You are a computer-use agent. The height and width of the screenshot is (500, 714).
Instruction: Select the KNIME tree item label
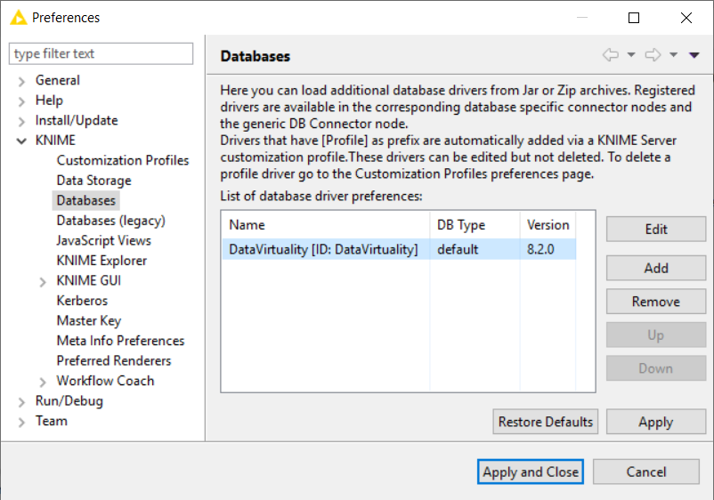(55, 141)
